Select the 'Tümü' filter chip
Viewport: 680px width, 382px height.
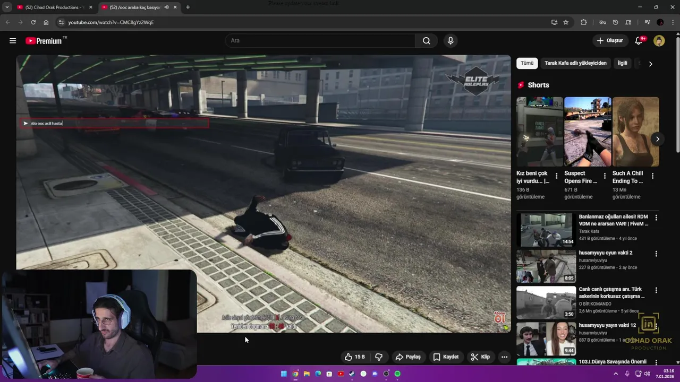(527, 63)
